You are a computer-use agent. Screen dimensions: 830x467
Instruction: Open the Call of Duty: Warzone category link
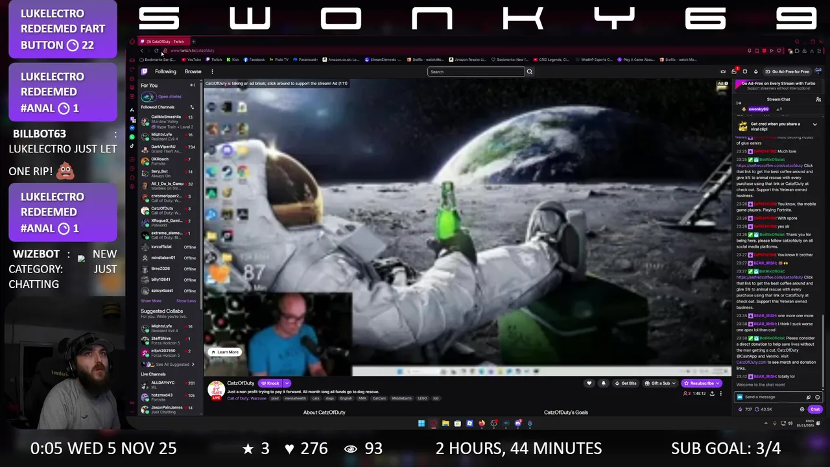246,398
